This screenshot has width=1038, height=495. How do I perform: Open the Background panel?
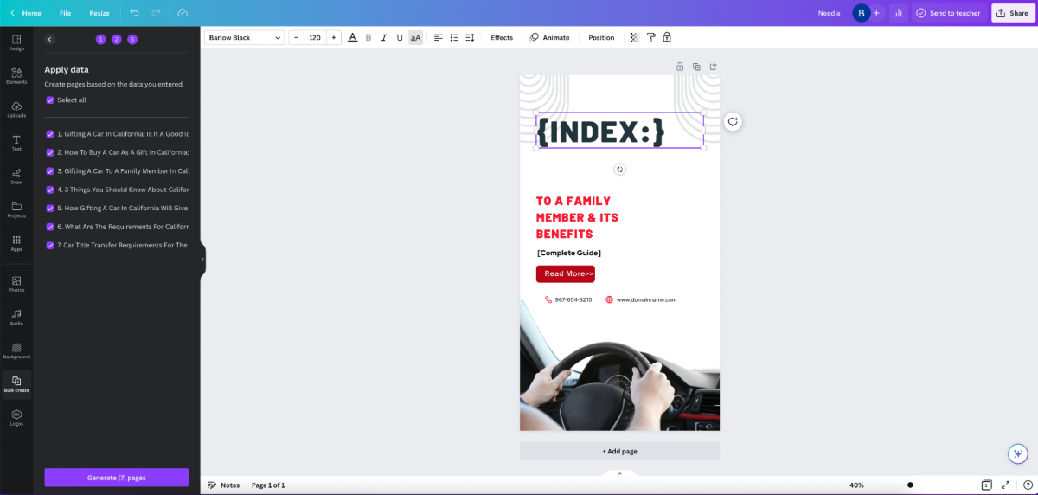tap(16, 350)
